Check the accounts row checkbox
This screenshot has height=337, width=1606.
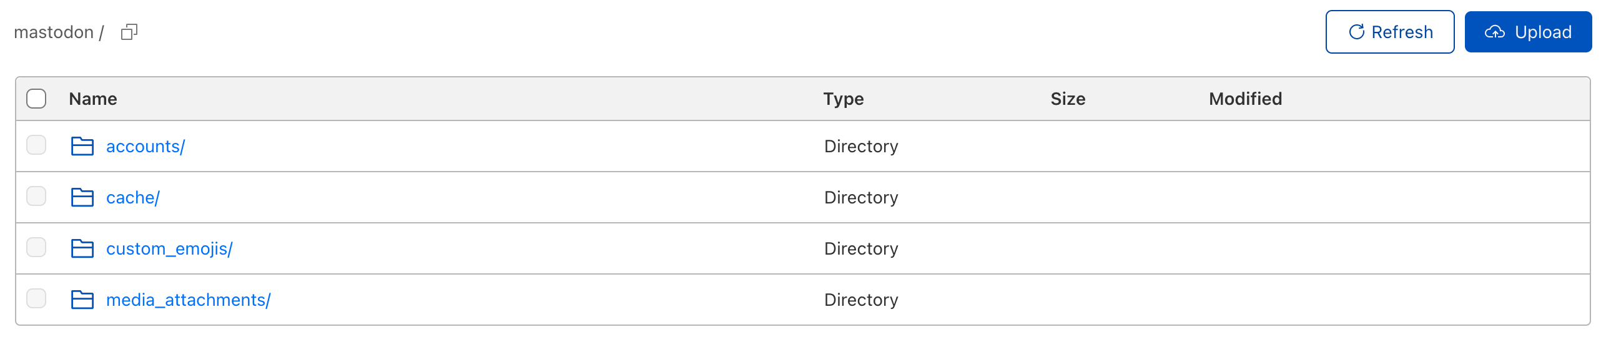point(36,145)
